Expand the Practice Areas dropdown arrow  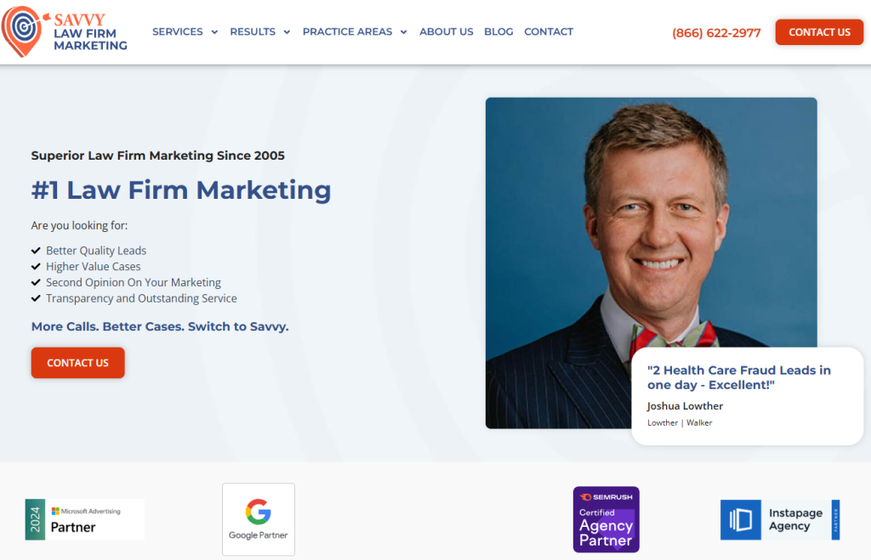(x=403, y=32)
